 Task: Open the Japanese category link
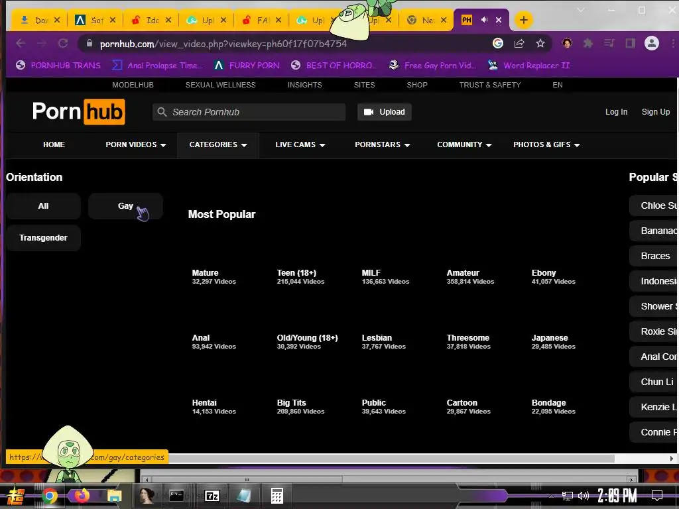(550, 338)
